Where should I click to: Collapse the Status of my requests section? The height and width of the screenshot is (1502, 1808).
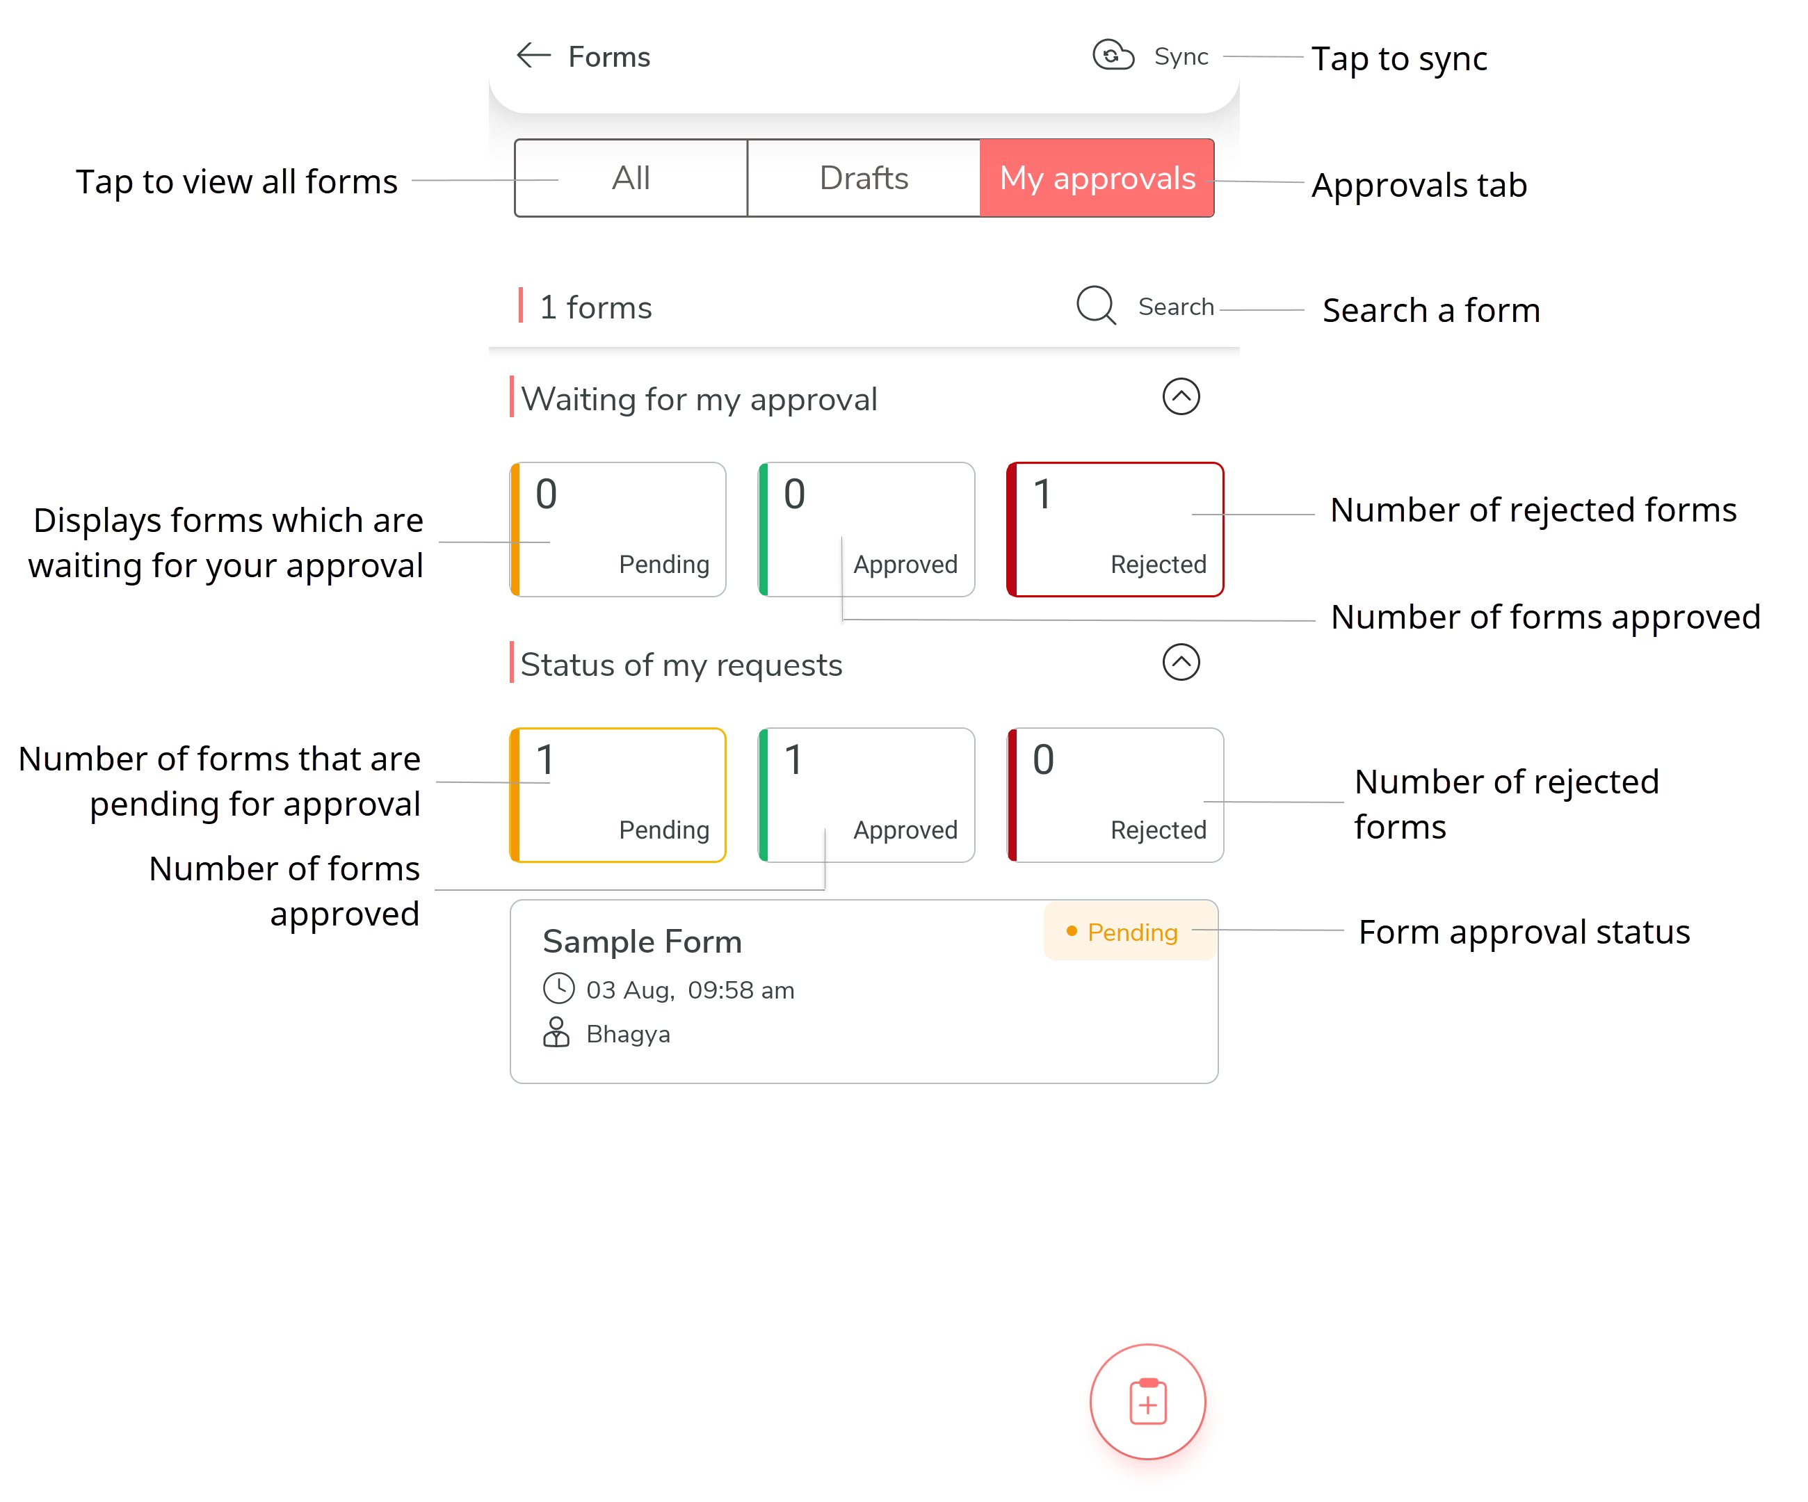pyautogui.click(x=1180, y=663)
